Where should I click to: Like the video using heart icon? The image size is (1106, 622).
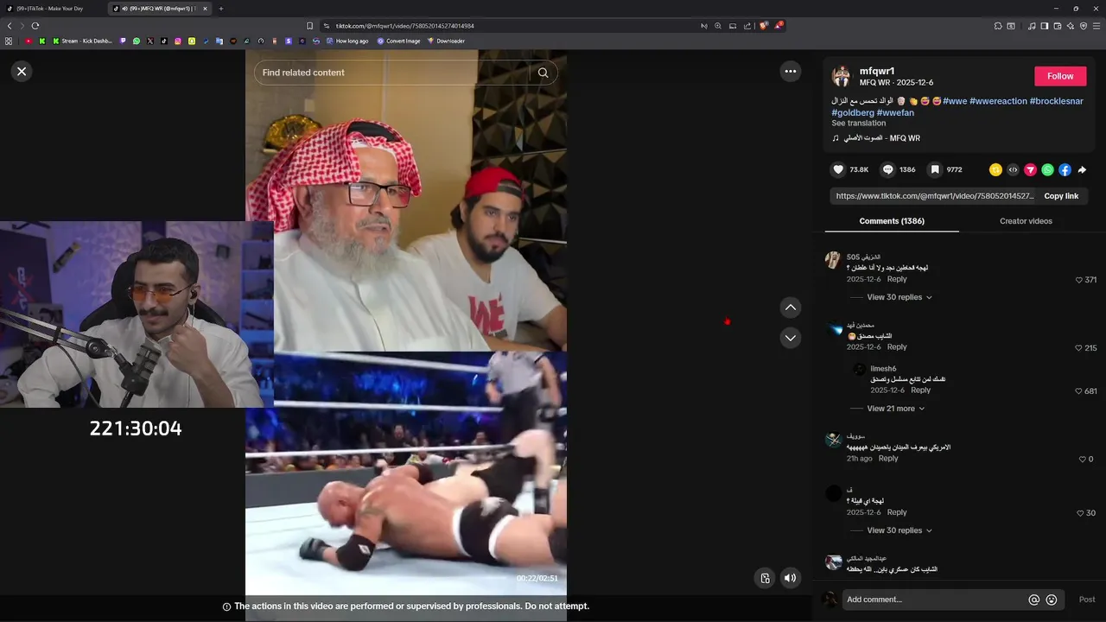(838, 170)
